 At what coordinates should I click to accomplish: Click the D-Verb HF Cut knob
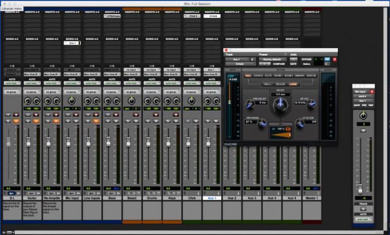pos(311,104)
